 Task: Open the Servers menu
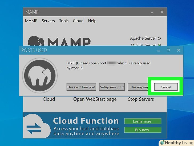click(x=48, y=21)
